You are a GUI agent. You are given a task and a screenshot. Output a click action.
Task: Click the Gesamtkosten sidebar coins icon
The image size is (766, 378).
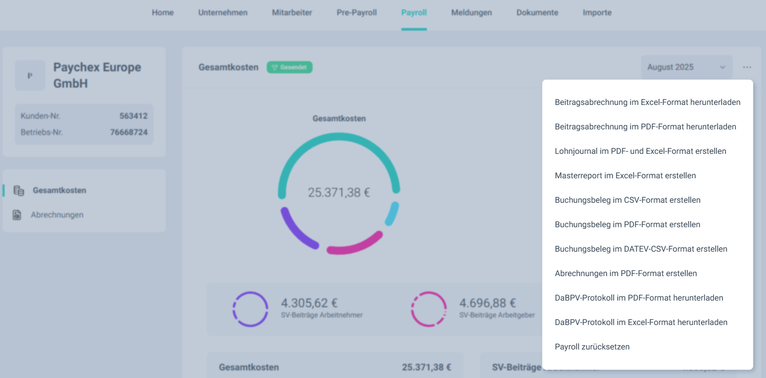tap(19, 191)
